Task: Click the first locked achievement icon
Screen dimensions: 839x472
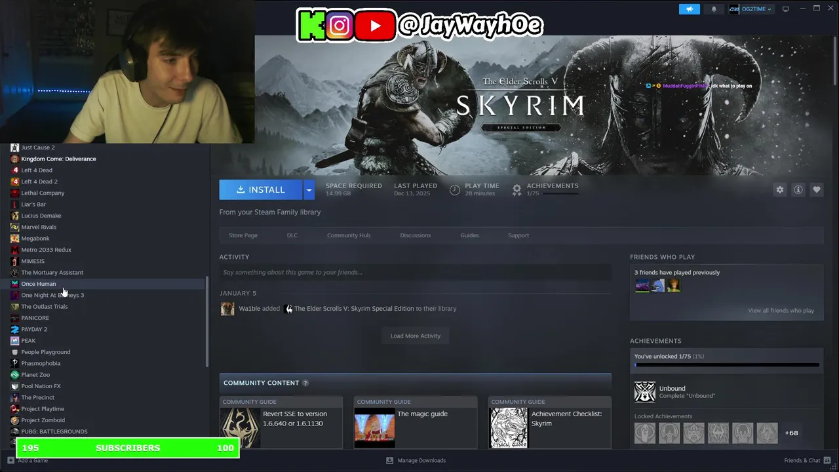Action: 645,433
